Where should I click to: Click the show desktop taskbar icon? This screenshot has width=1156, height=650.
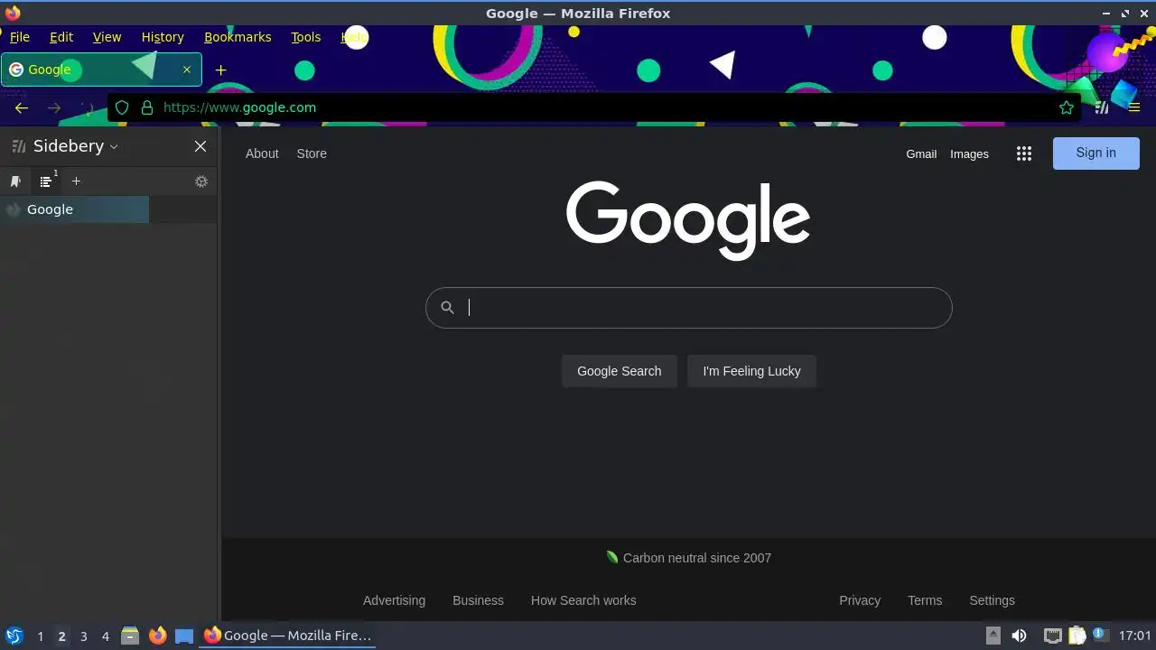(x=184, y=636)
